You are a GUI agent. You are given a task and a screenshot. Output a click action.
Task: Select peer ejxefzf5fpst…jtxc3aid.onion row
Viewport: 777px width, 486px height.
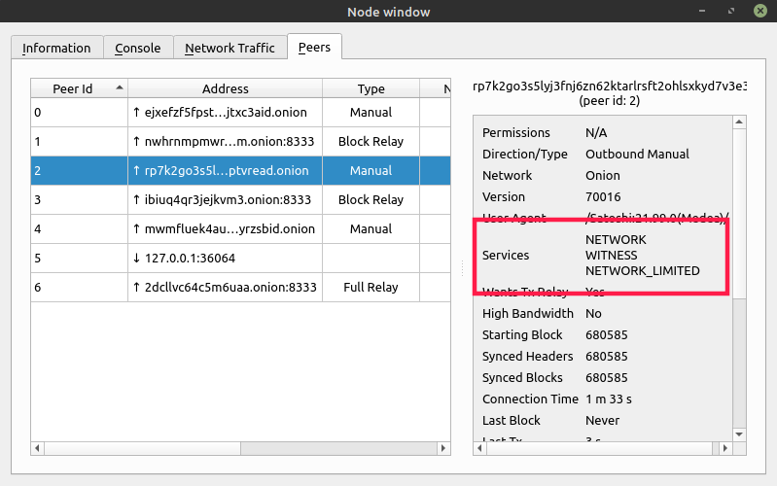(240, 113)
